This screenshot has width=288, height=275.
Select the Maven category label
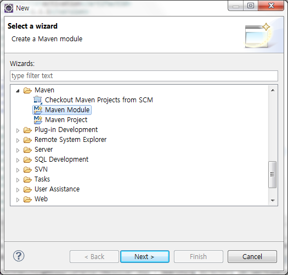coord(44,90)
